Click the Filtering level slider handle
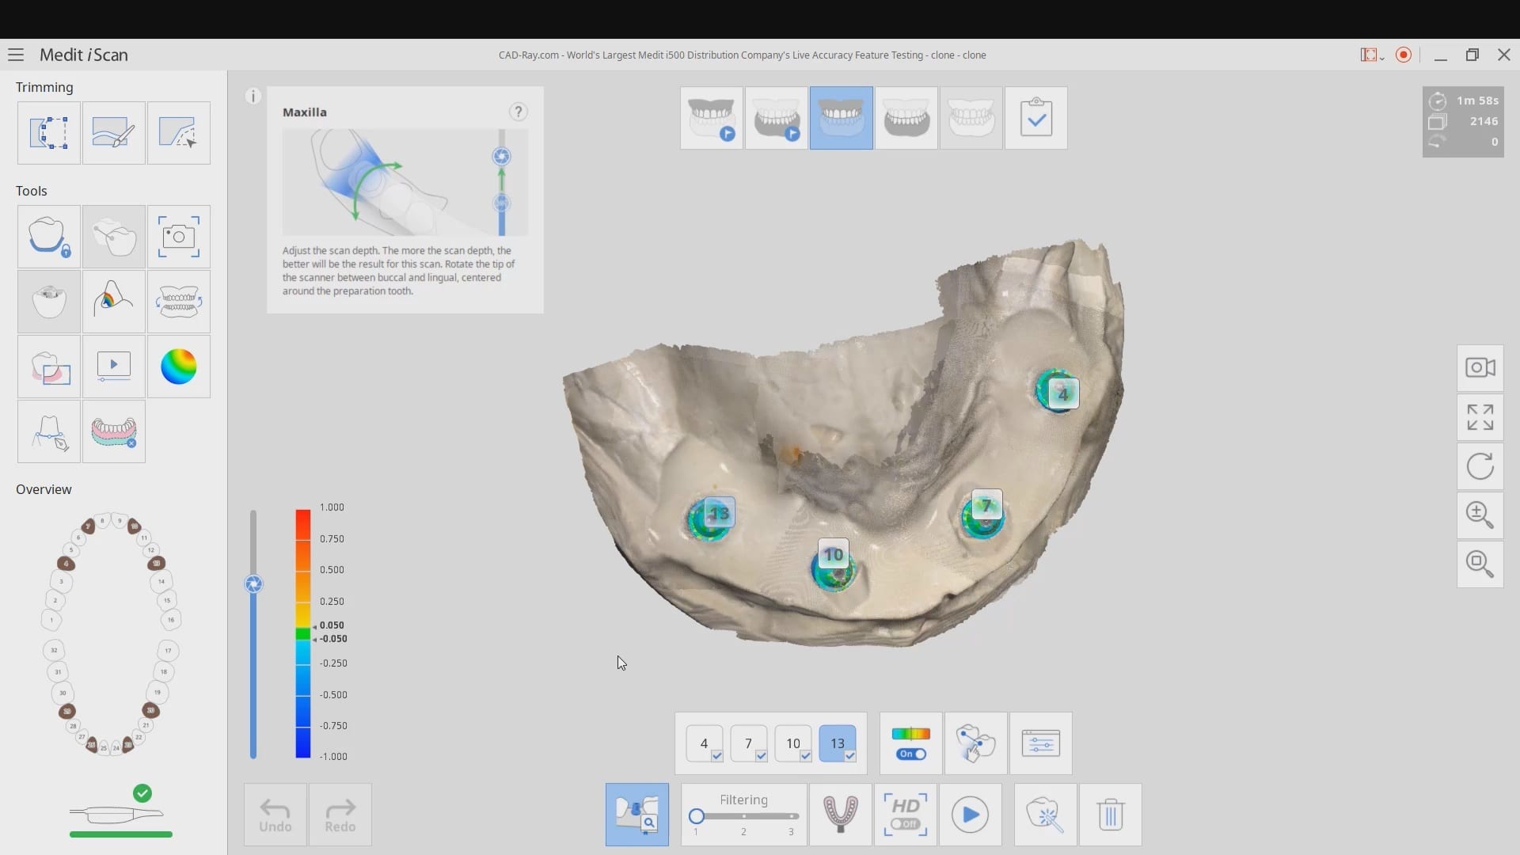This screenshot has height=855, width=1520. (x=697, y=816)
